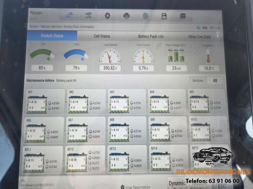The width and height of the screenshot is (253, 189).
Task: Tap the 12.4V battery voltage indicator
Action: click(215, 28)
